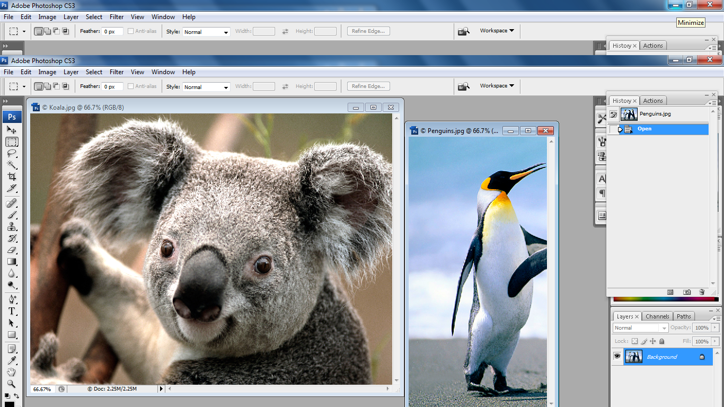Click the camera icon to create a new snapshot
The height and width of the screenshot is (407, 724).
(x=687, y=292)
